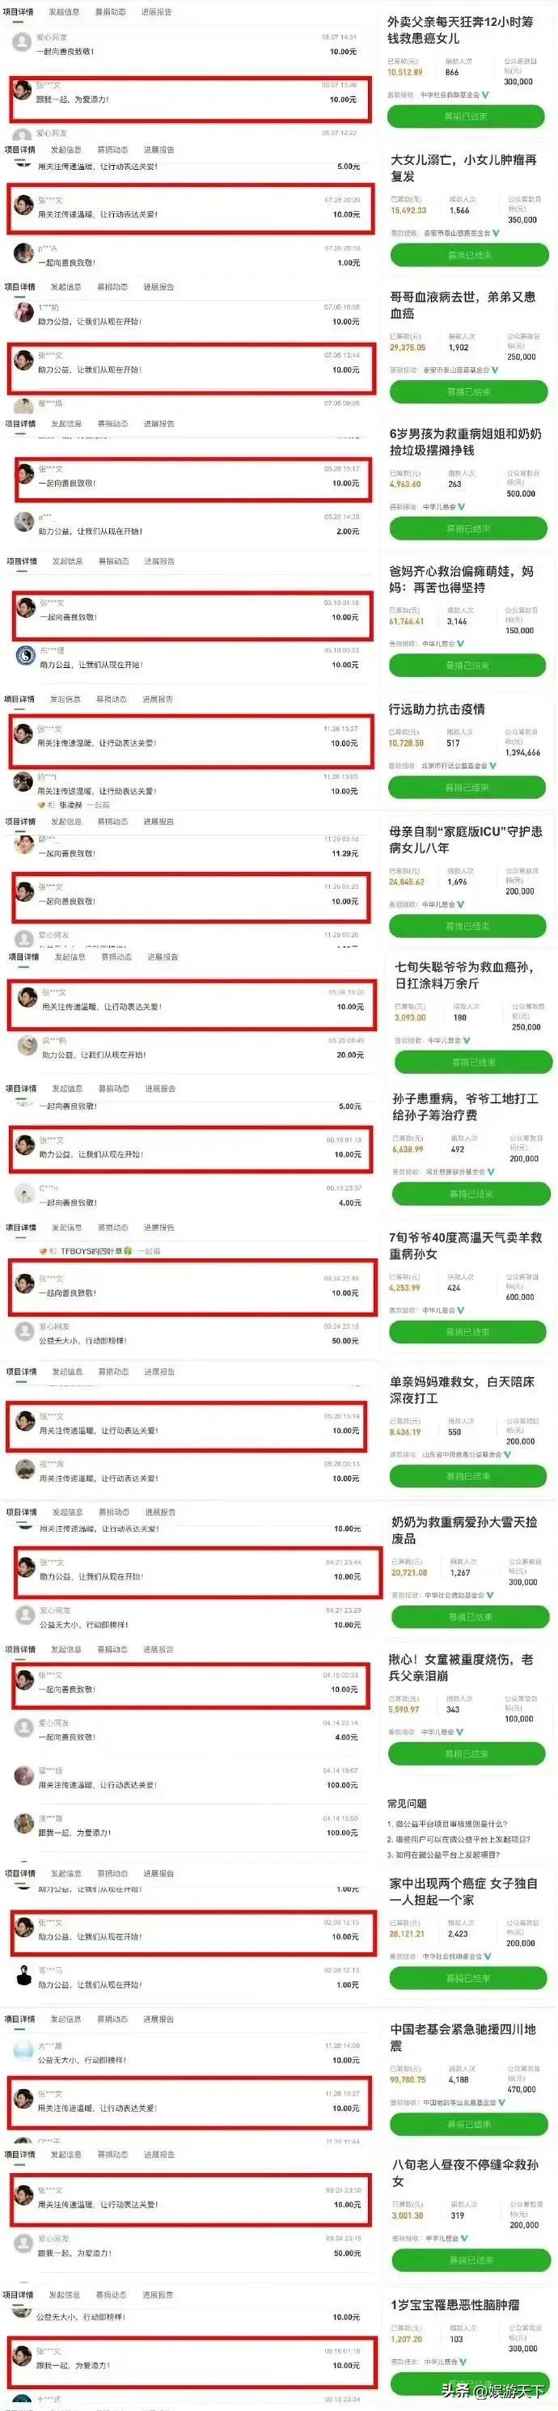Click 募捐已结束 button under 中国老基会紧急驰援四川地震

coord(468,2123)
